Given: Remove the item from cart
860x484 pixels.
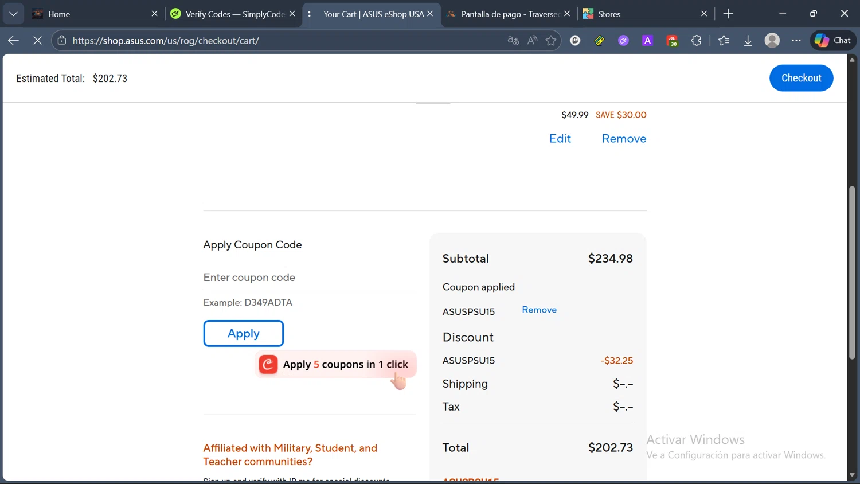Looking at the screenshot, I should tap(624, 138).
